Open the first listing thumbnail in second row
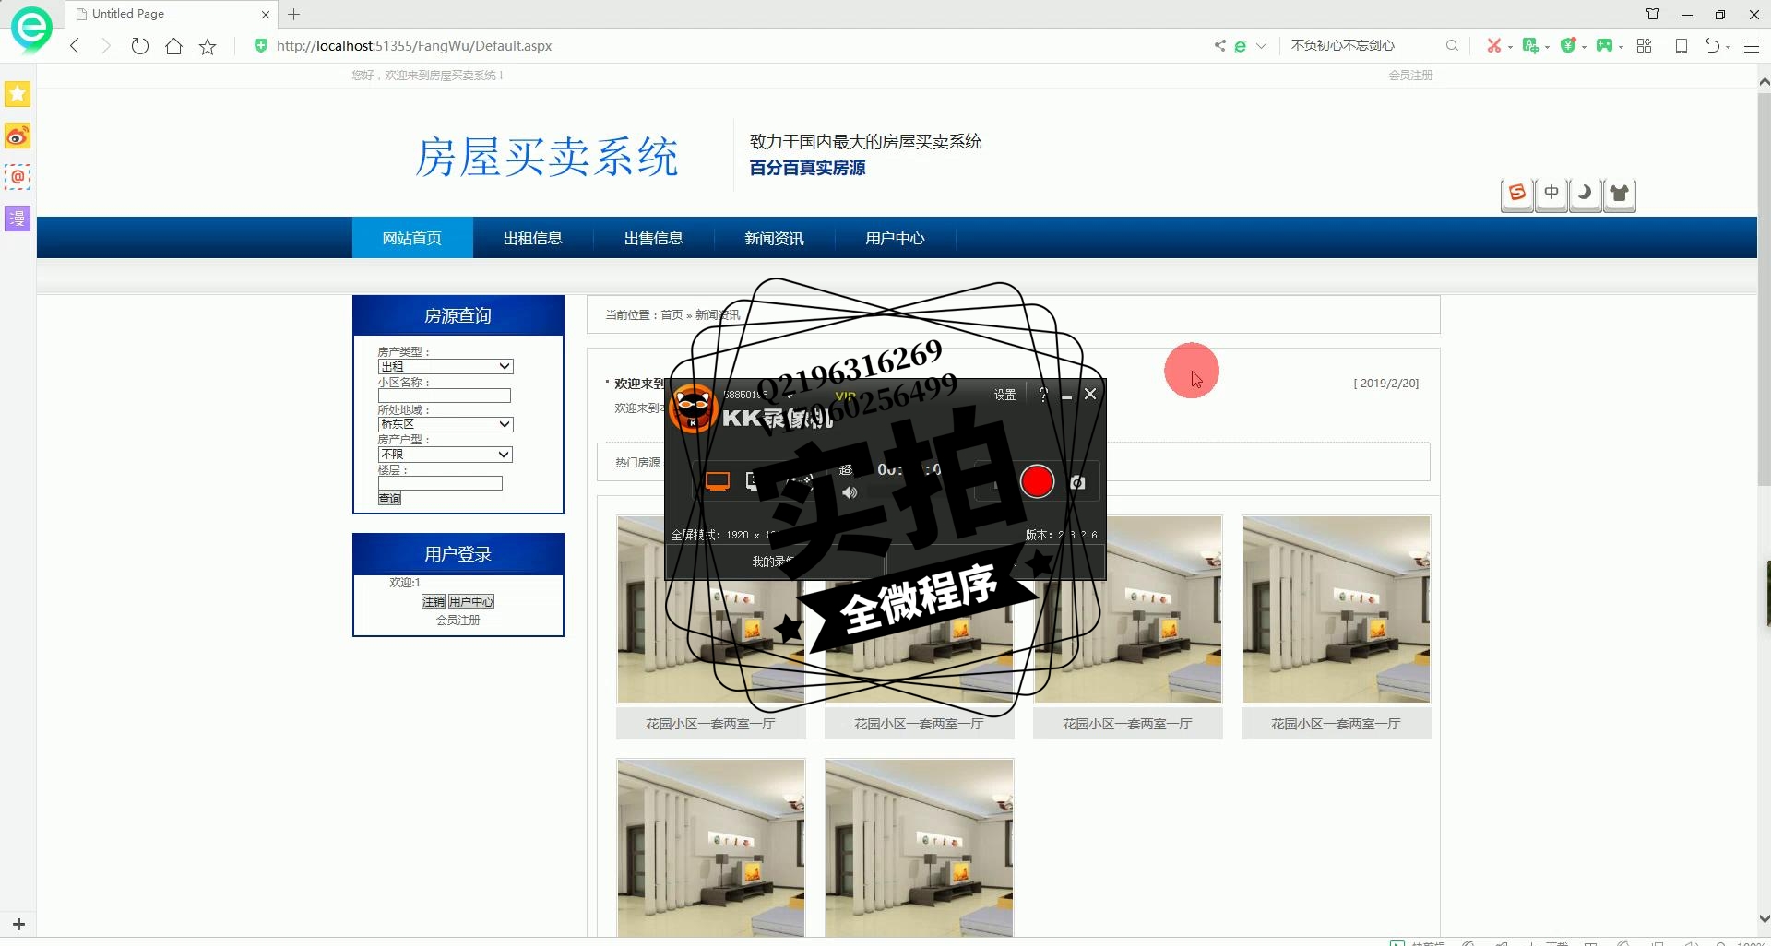The image size is (1771, 946). 711,848
